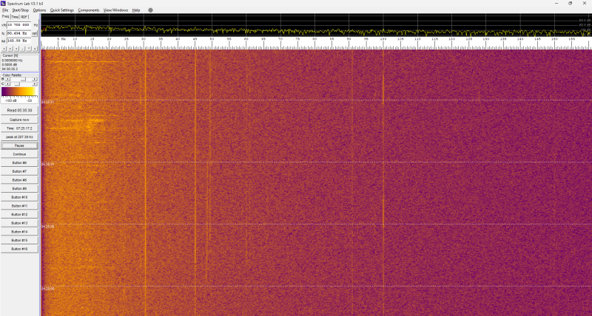
Task: Click Button #10
Action: pyautogui.click(x=19, y=197)
